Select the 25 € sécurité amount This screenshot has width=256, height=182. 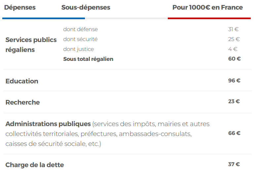pyautogui.click(x=234, y=39)
